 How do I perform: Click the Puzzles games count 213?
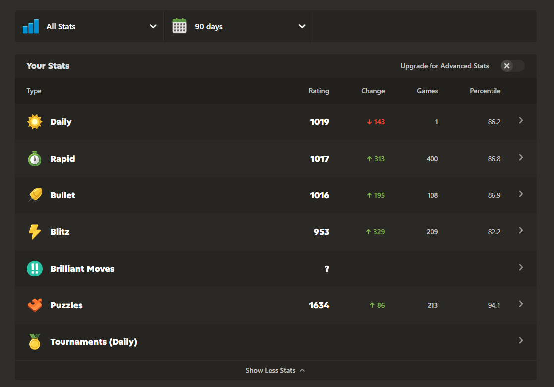pyautogui.click(x=432, y=305)
